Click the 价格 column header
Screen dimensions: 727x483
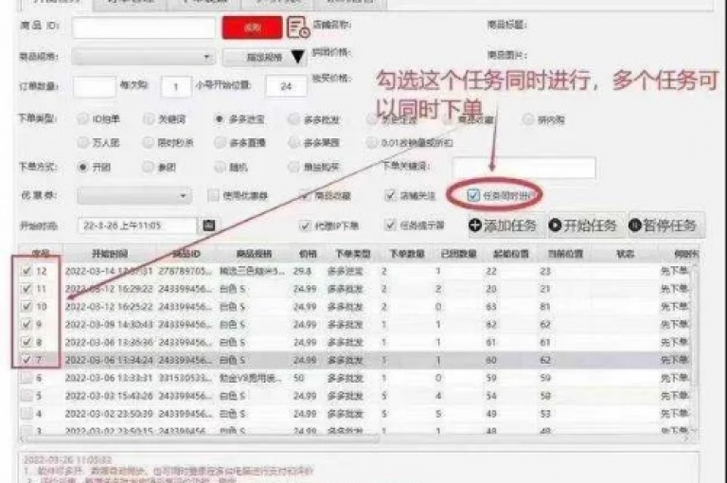click(308, 253)
